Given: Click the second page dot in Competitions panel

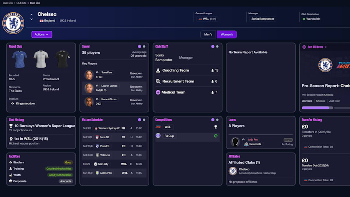Looking at the screenshot, I should tap(217, 120).
